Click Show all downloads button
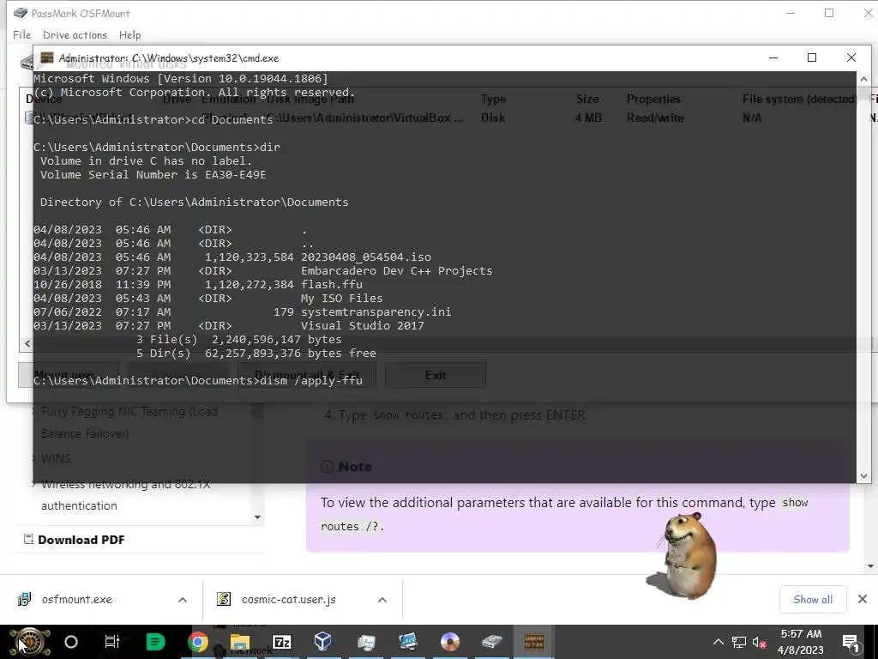This screenshot has width=878, height=659. [813, 600]
